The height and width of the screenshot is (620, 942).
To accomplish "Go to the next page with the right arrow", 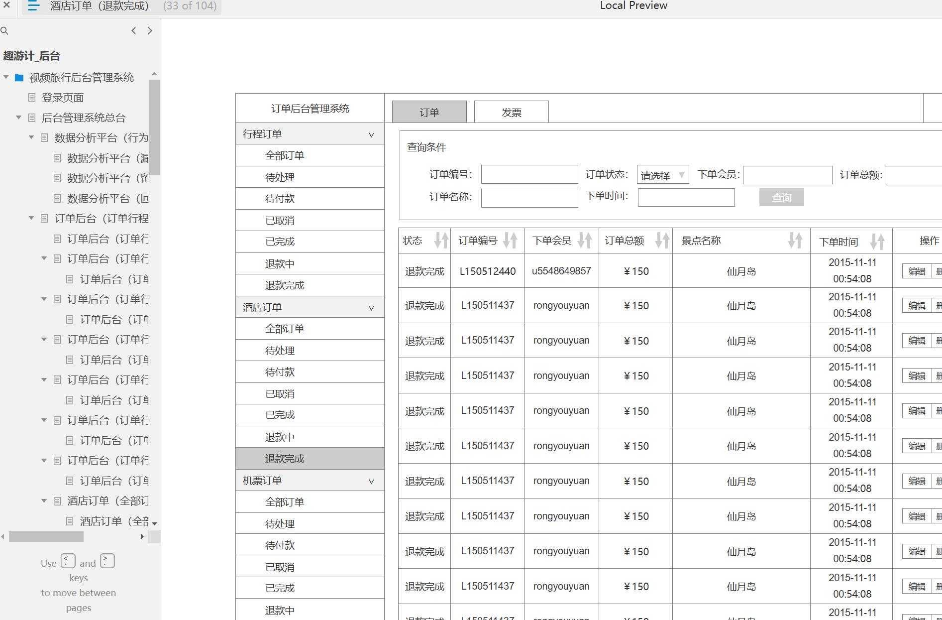I will point(150,30).
